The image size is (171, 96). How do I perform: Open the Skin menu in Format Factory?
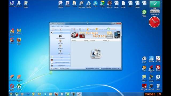(x=58, y=26)
